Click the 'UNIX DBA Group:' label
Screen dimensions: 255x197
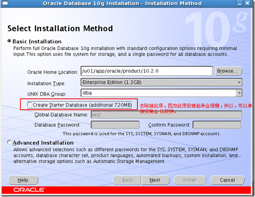tap(47, 94)
